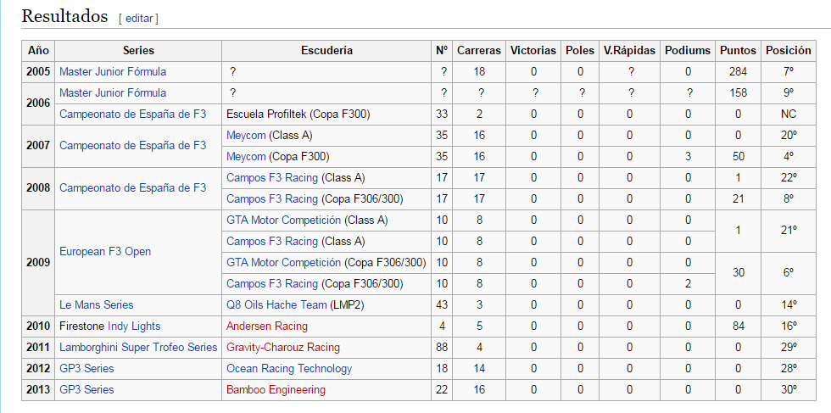
Task: Click the 'Podiums' column header
Action: click(x=688, y=50)
